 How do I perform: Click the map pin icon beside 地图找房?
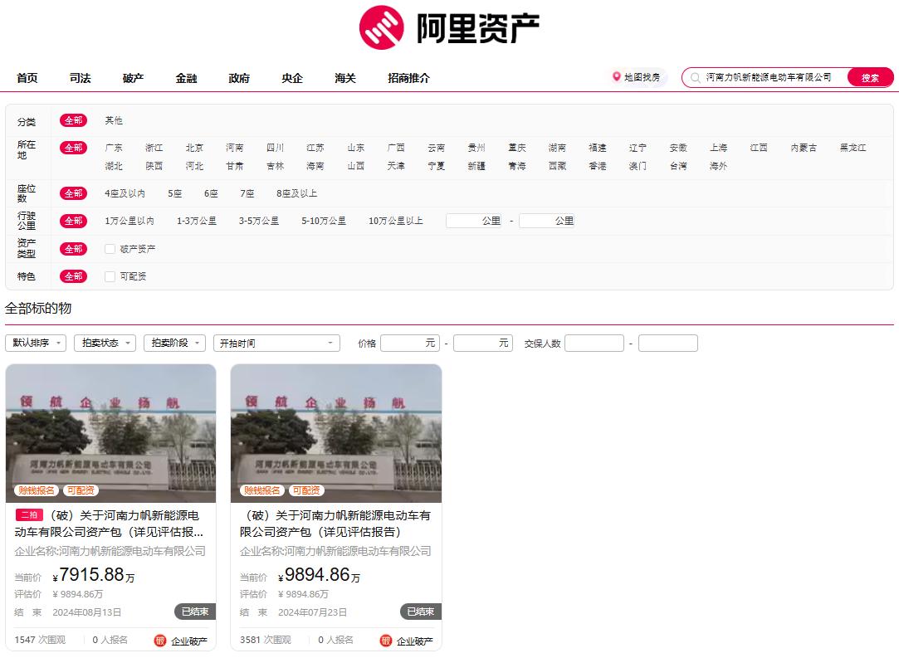point(616,77)
